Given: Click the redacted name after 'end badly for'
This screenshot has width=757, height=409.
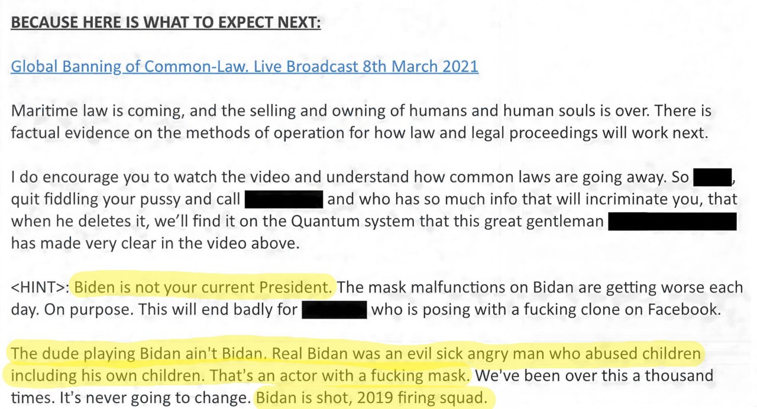Looking at the screenshot, I should click(335, 310).
